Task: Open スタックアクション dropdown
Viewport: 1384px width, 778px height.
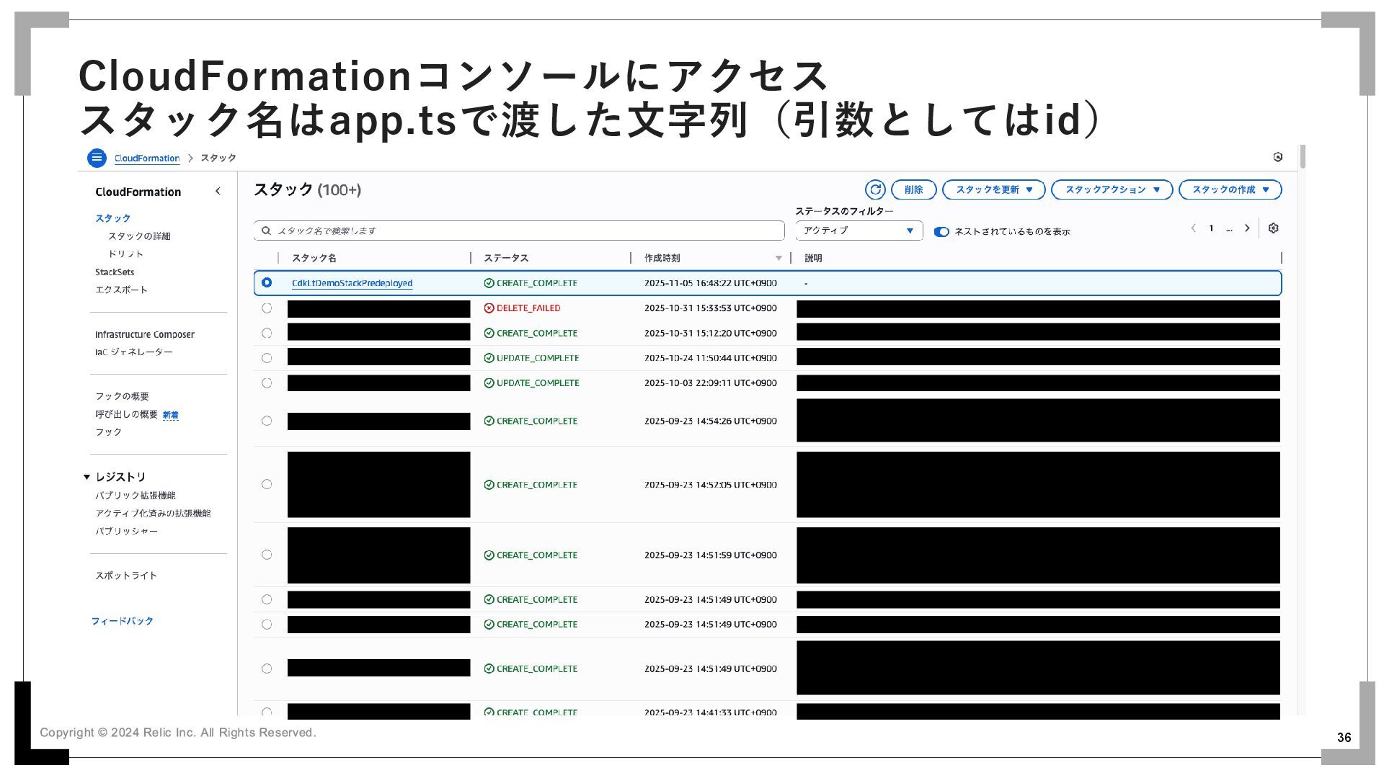Action: 1112,189
